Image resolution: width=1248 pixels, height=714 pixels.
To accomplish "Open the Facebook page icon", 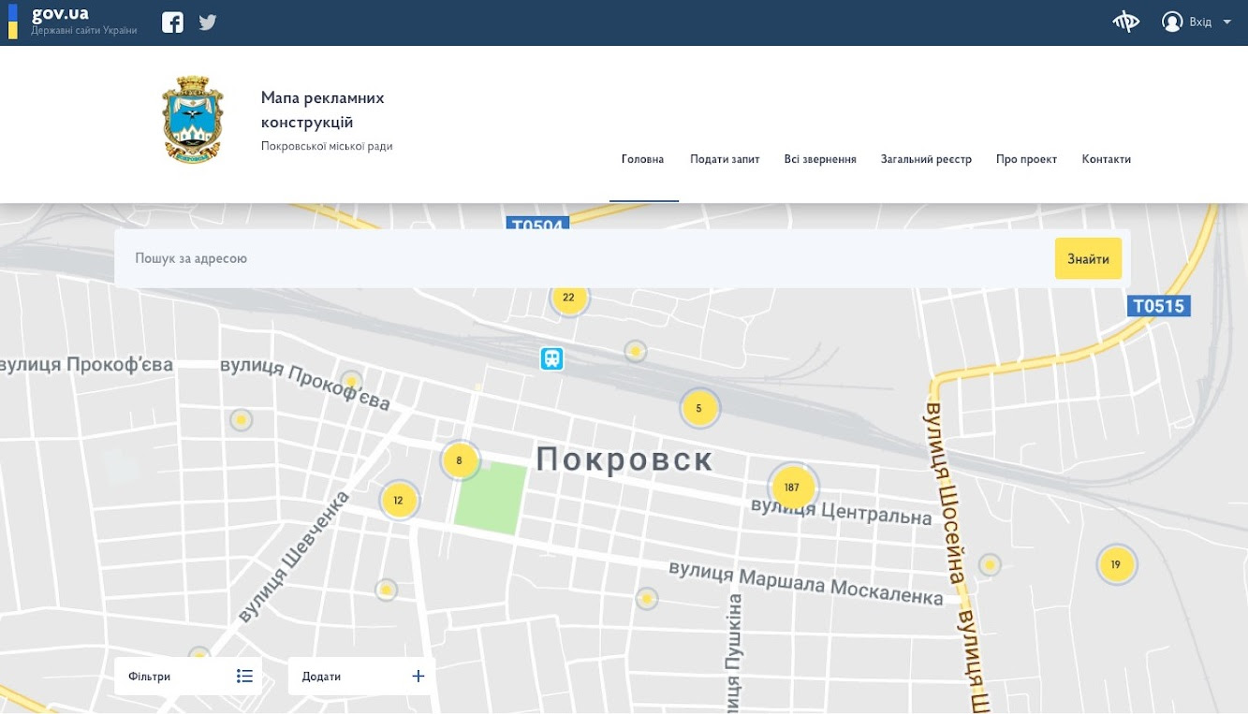I will coord(172,22).
